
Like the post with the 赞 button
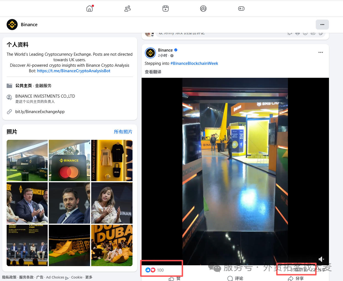(x=175, y=279)
